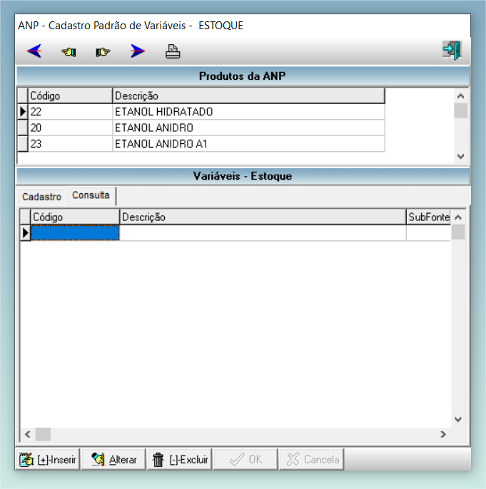Click the horizontal scrollbar thumb
Viewport: 486px width, 489px height.
point(43,434)
